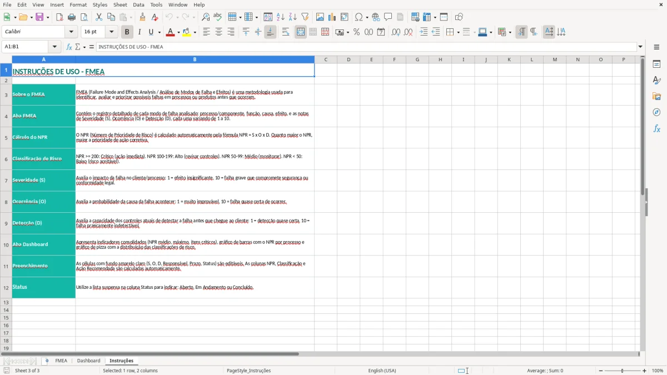Insert a comment with speech bubble icon

[x=388, y=17]
